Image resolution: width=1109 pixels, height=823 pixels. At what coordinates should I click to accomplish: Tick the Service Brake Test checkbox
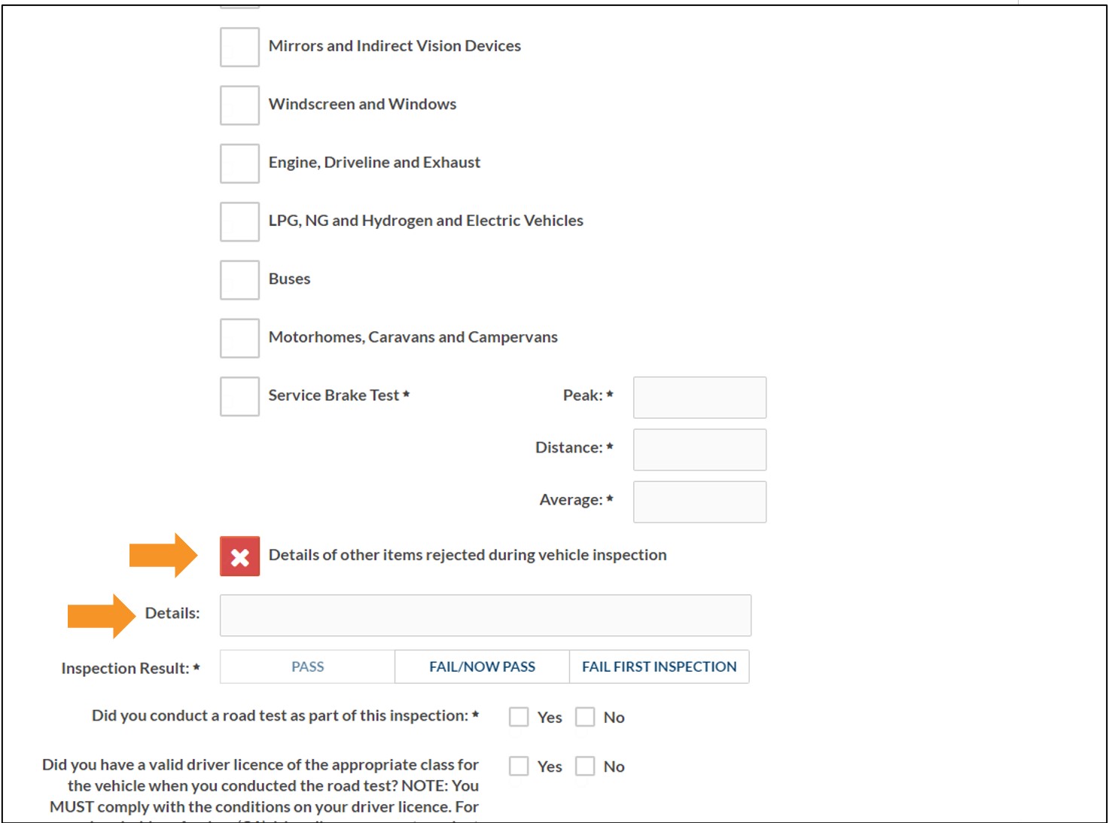point(239,396)
